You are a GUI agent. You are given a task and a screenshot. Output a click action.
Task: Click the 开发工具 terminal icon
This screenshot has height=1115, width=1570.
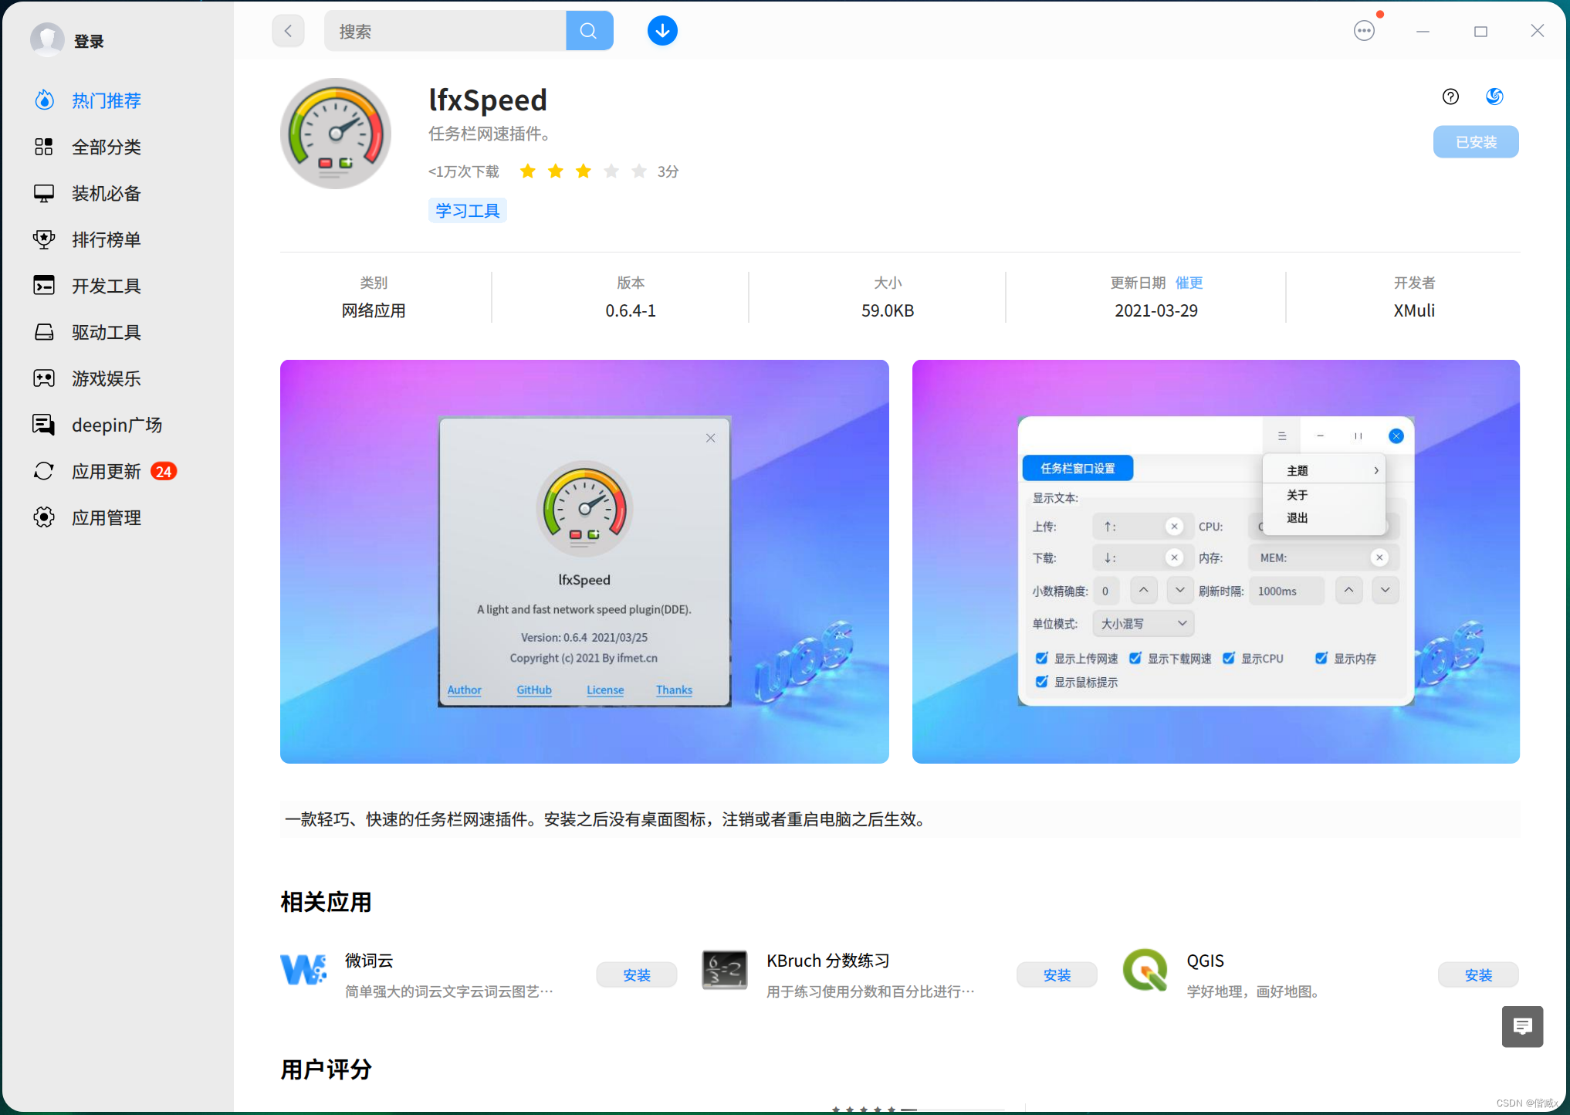tap(44, 286)
